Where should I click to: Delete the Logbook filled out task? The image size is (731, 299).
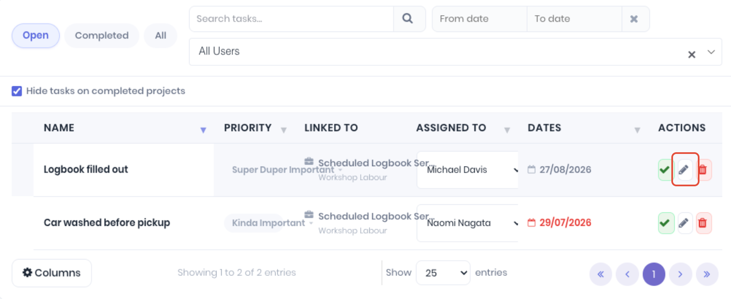pyautogui.click(x=704, y=170)
